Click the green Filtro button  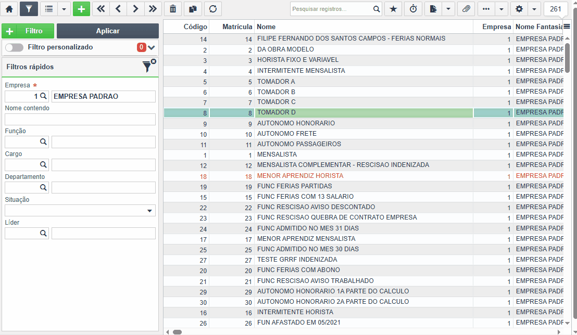pos(28,31)
